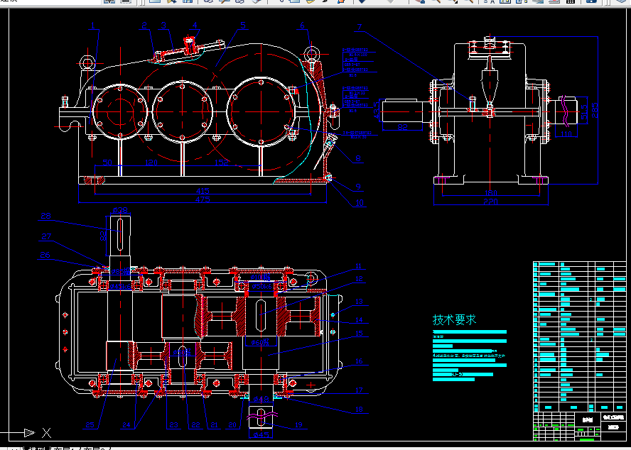Select part callout number 24
The height and width of the screenshot is (450, 631).
click(126, 424)
